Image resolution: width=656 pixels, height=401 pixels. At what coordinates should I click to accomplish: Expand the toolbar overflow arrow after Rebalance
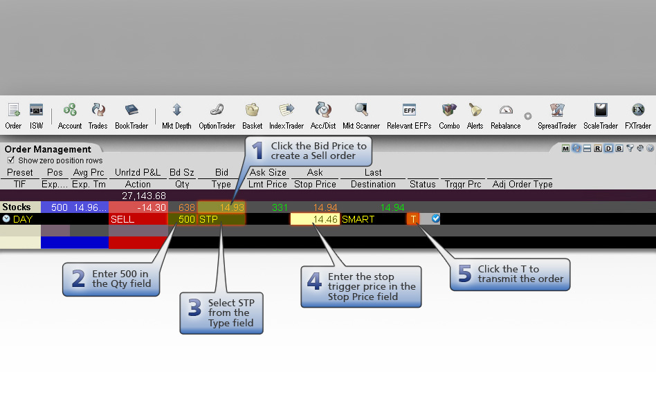pyautogui.click(x=528, y=116)
